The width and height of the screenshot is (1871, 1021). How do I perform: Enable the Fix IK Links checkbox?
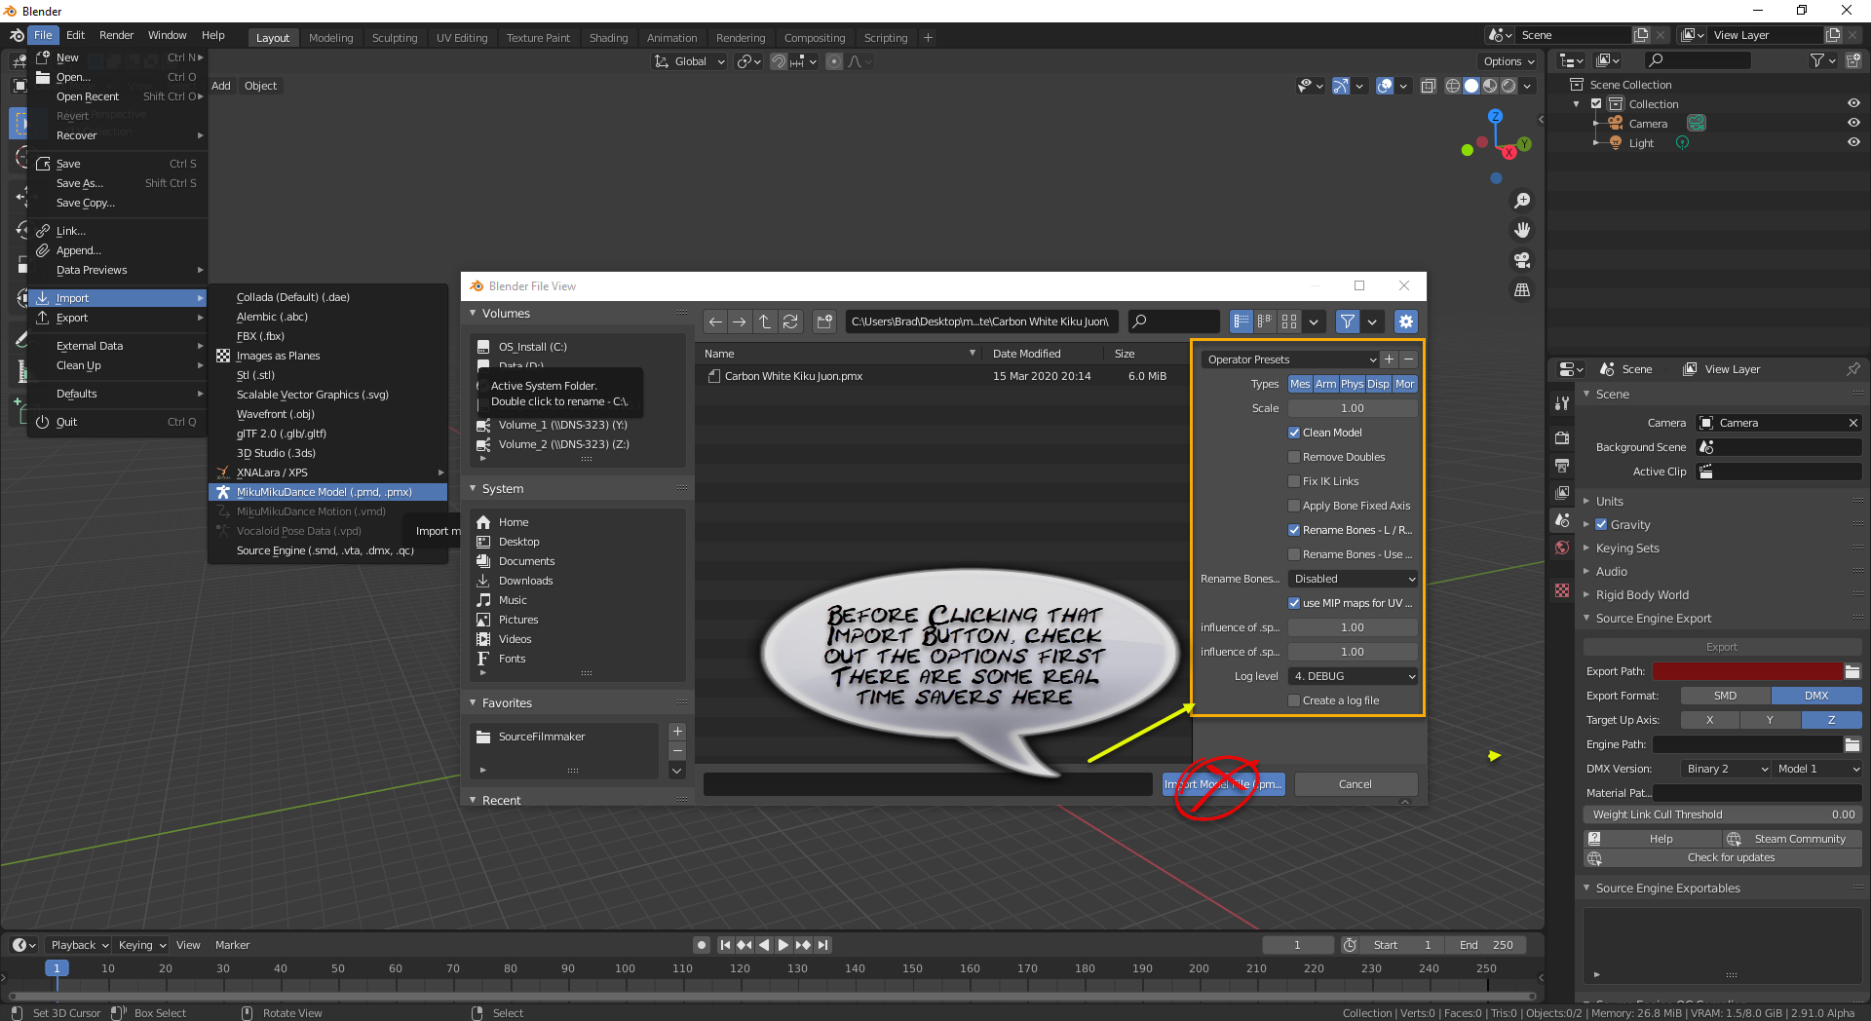coord(1294,481)
